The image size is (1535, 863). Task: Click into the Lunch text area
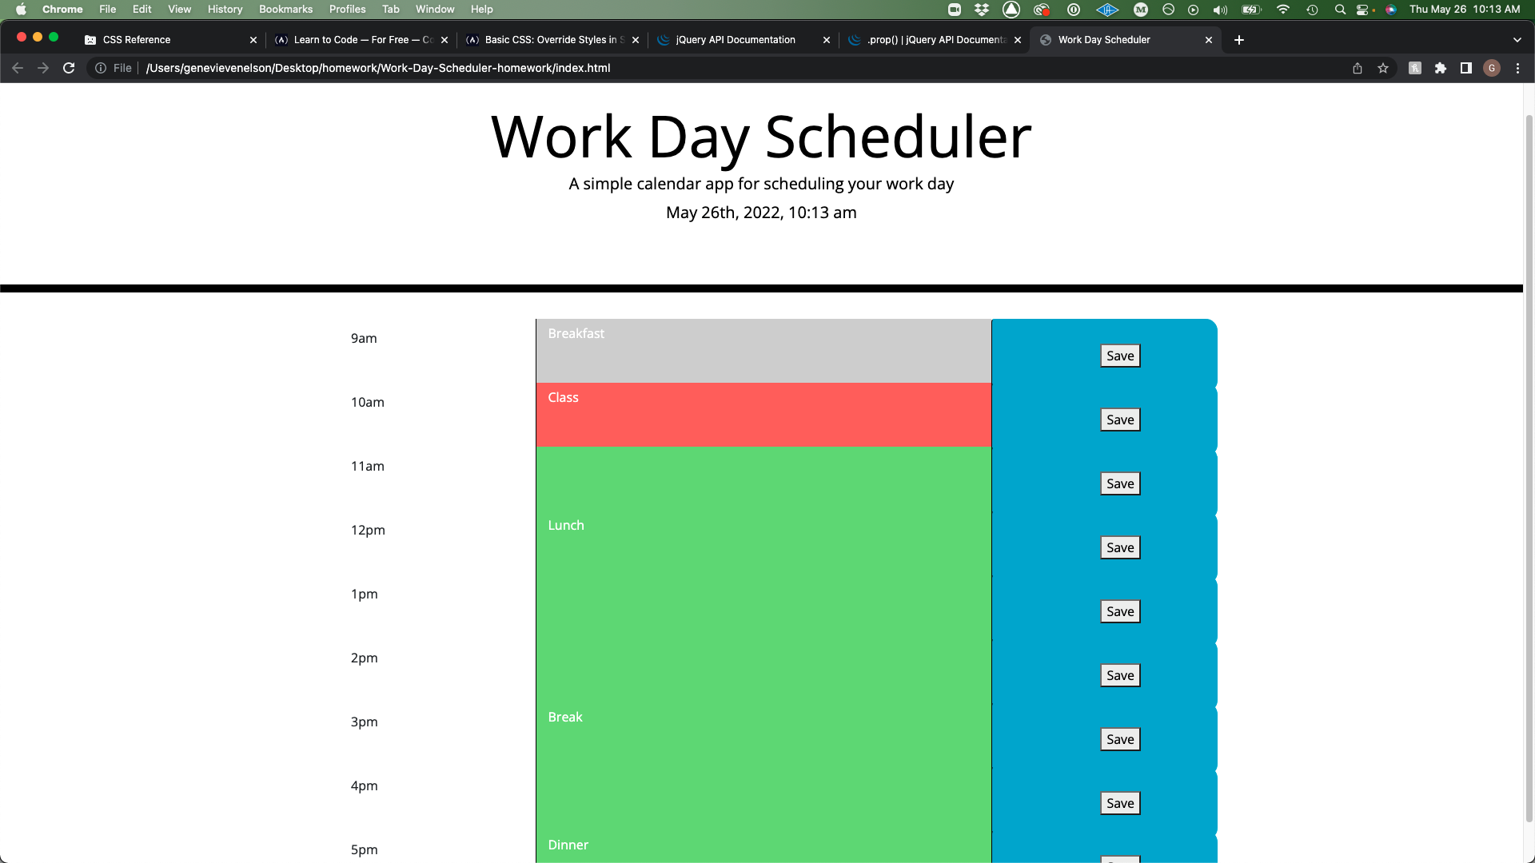[764, 543]
